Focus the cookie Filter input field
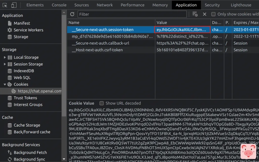This screenshot has height=162, width=259. 132,14
